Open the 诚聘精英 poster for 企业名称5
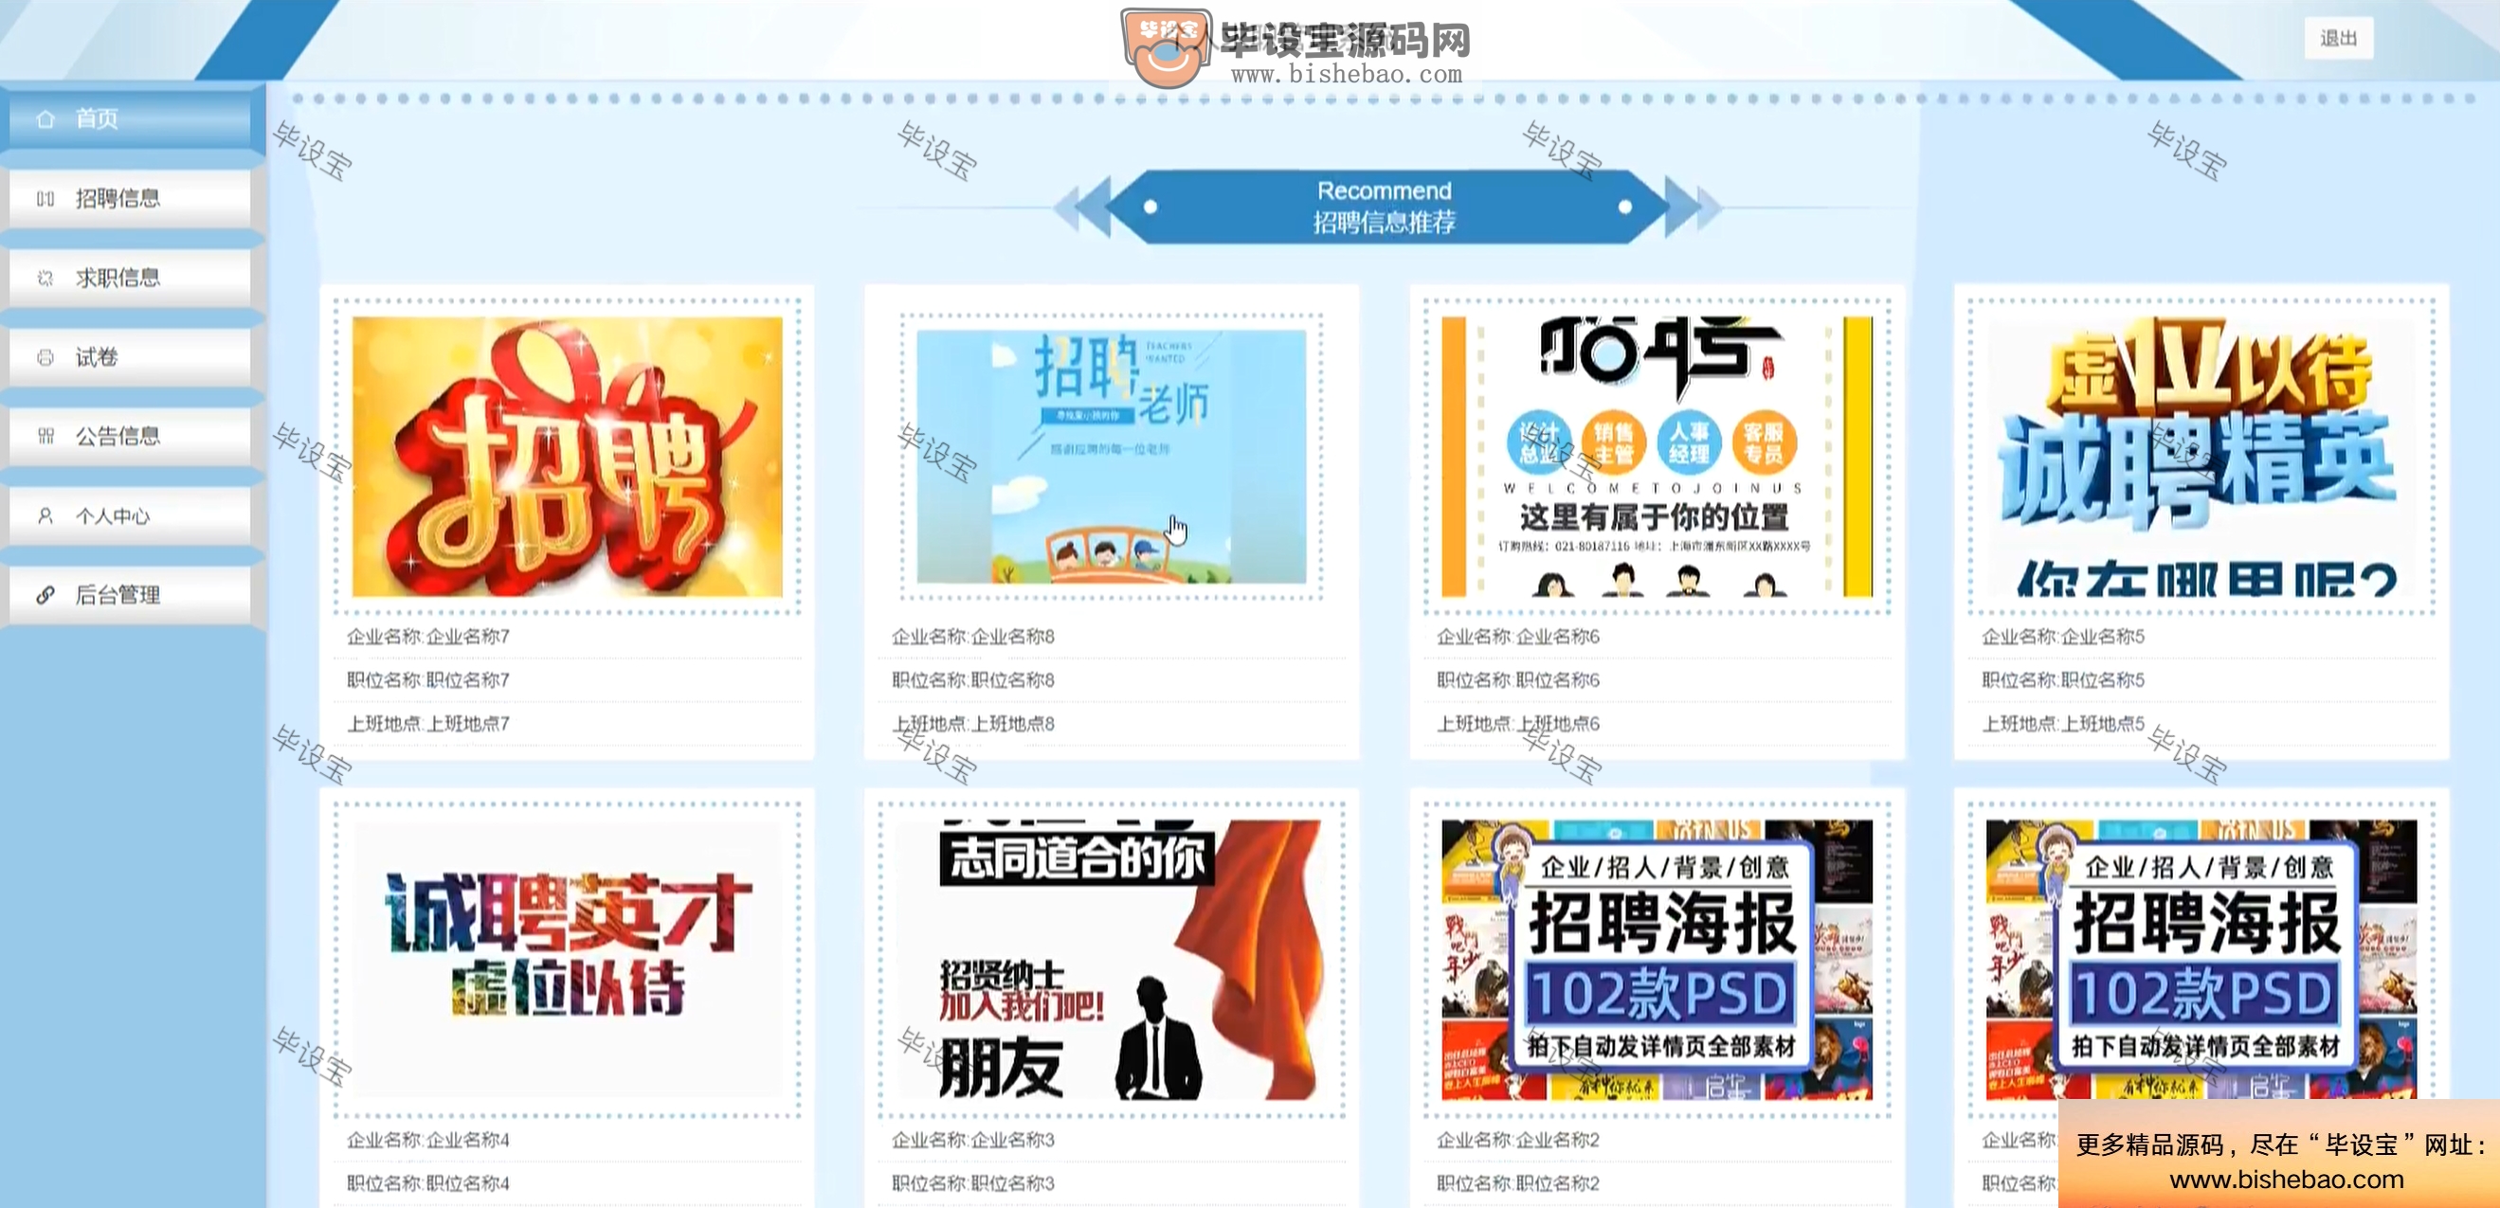 (x=2201, y=456)
